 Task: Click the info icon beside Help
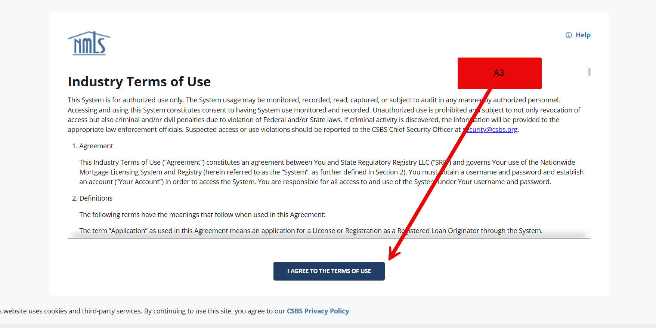click(x=569, y=35)
